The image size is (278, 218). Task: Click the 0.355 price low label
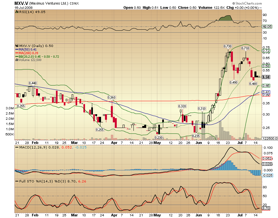[21, 106]
